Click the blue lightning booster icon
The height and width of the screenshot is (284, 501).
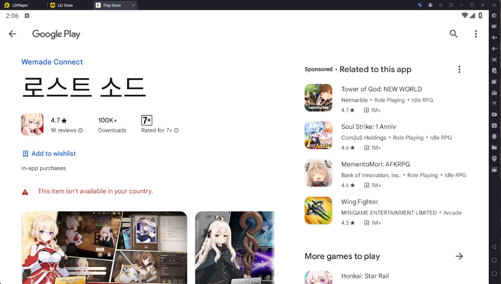pos(420,5)
